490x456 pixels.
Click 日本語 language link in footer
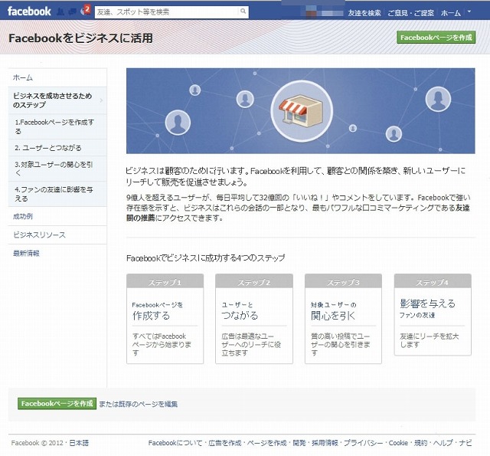pyautogui.click(x=79, y=443)
